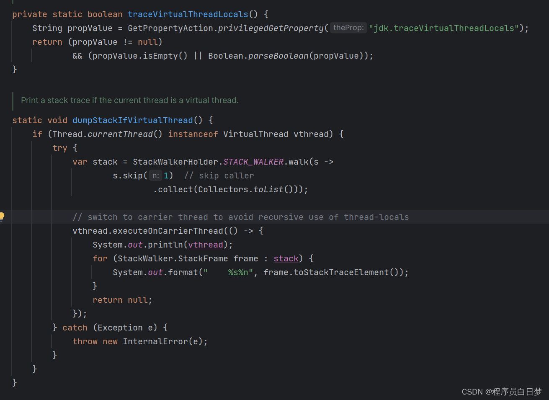Viewport: 549px width, 400px height.
Task: Click the rendered doc comment "Print a stack trace"
Action: [130, 100]
